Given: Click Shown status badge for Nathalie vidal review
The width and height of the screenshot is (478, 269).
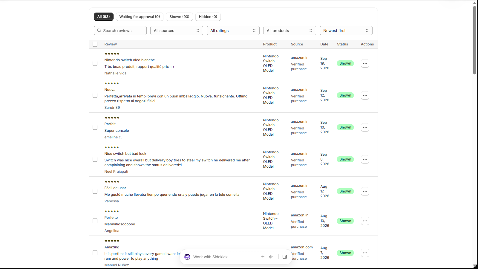Looking at the screenshot, I should pyautogui.click(x=345, y=63).
